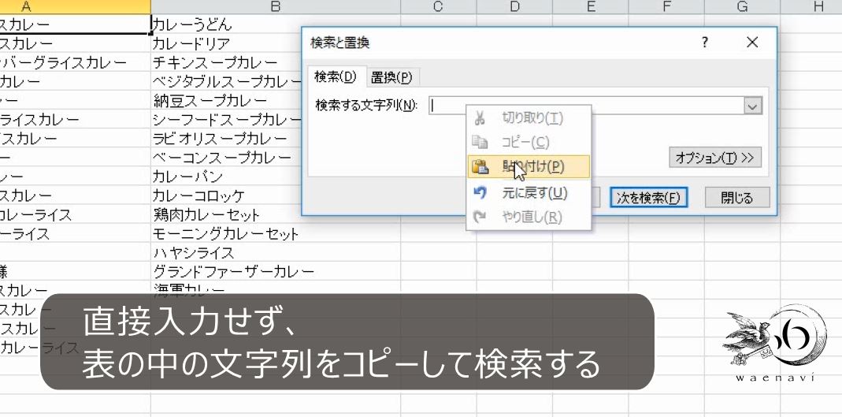Select cell containing ラビオリスープカレー
842x417 pixels.
pos(227,139)
